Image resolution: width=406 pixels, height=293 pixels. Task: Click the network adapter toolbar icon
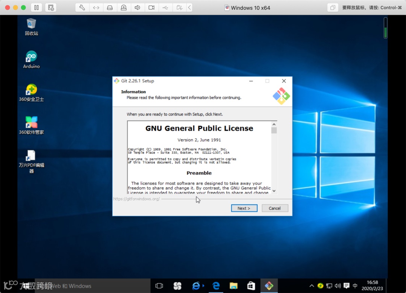pos(96,8)
